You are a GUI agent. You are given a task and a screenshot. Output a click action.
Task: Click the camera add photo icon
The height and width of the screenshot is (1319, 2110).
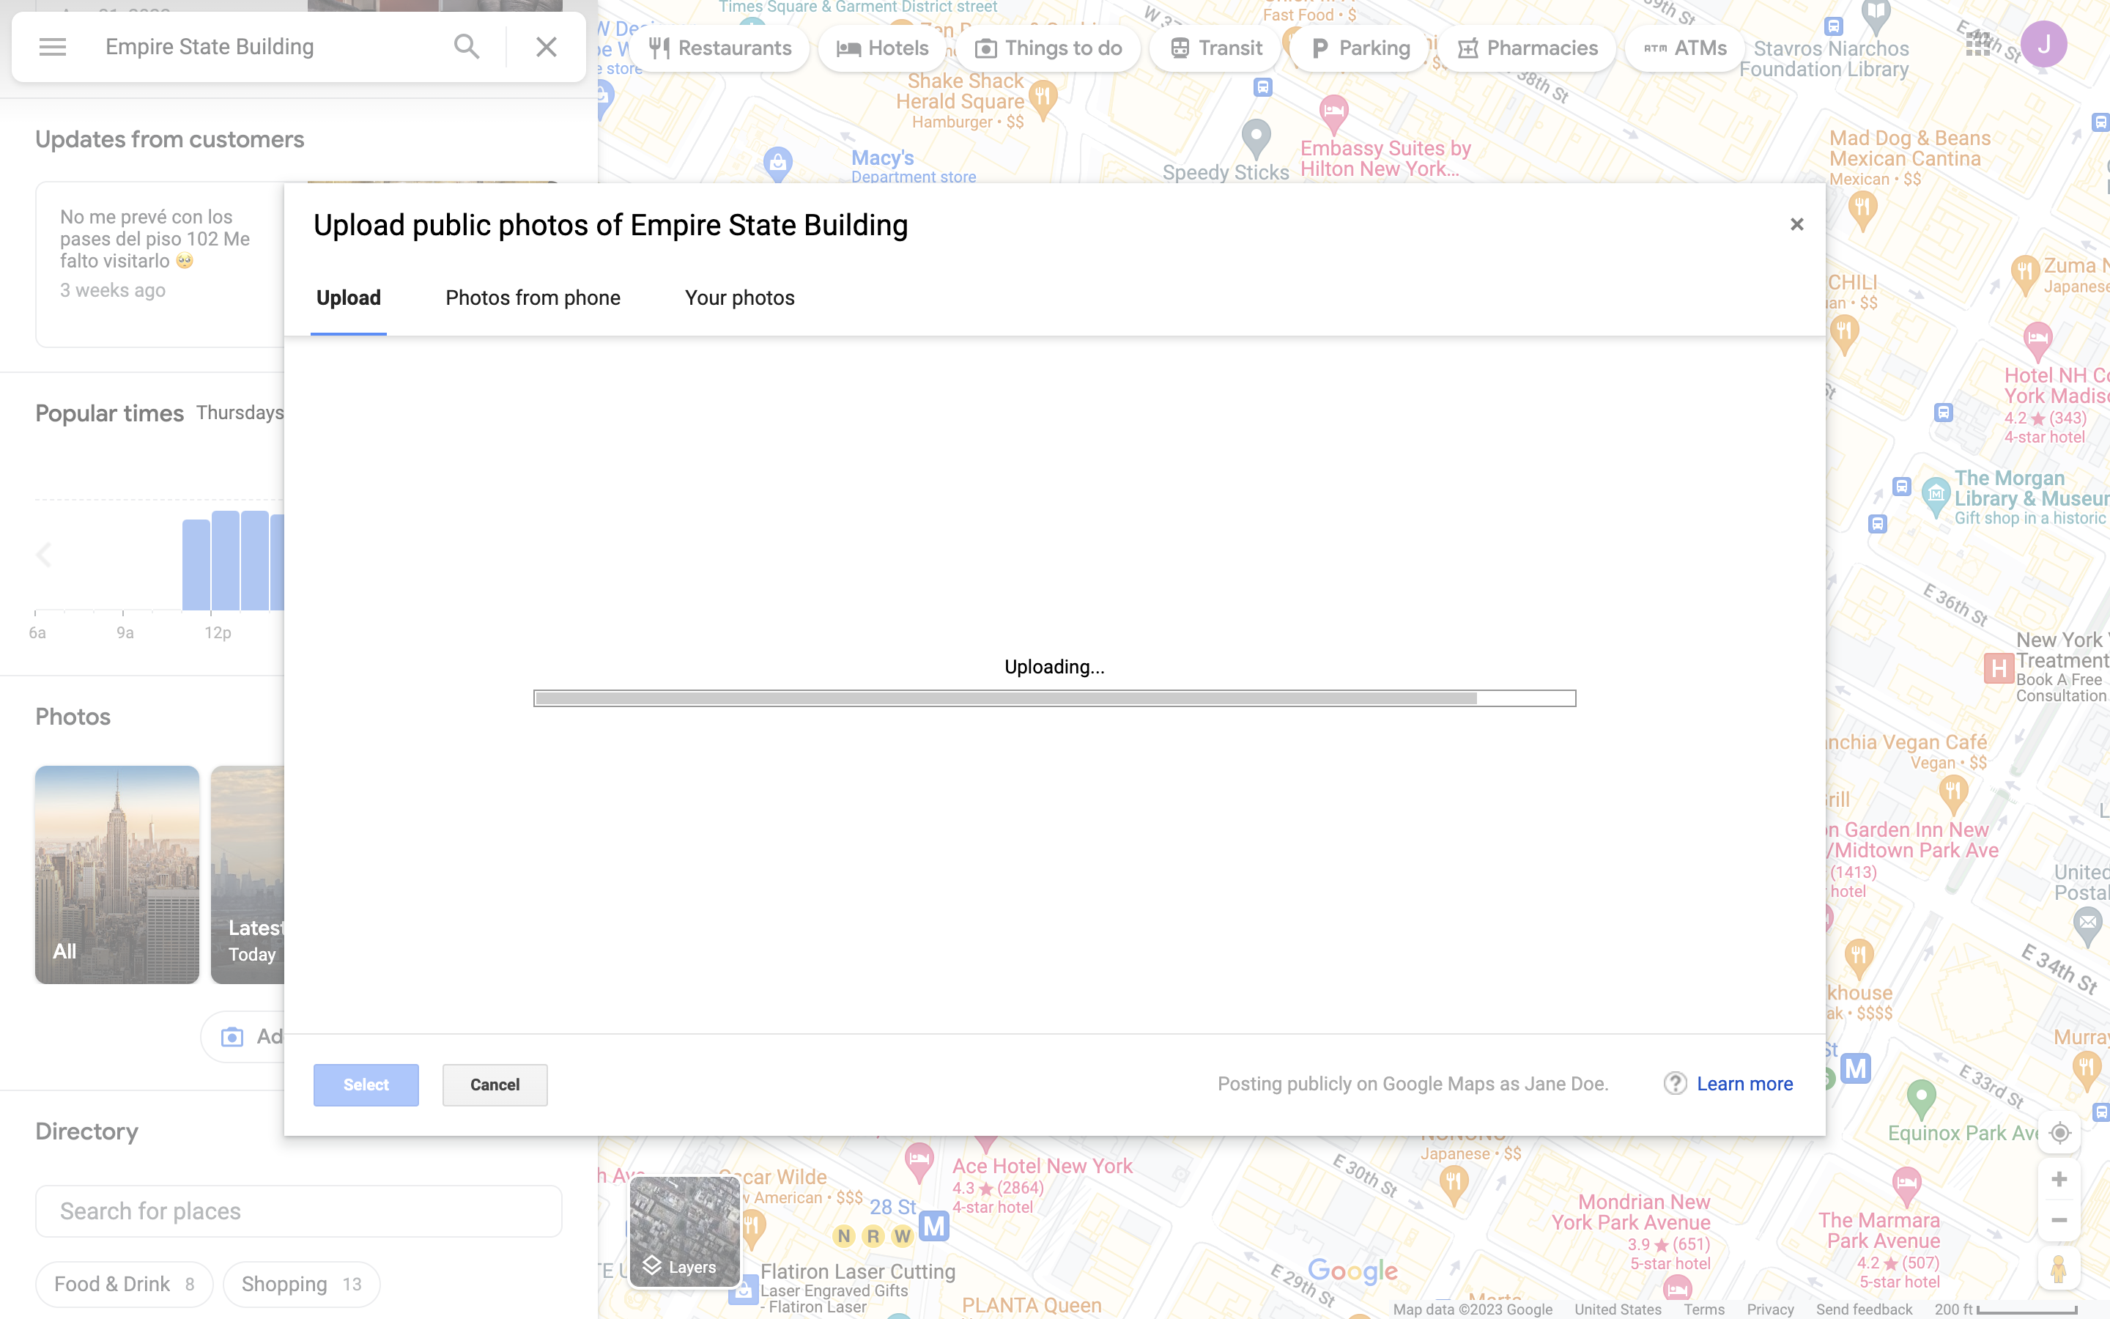point(232,1036)
